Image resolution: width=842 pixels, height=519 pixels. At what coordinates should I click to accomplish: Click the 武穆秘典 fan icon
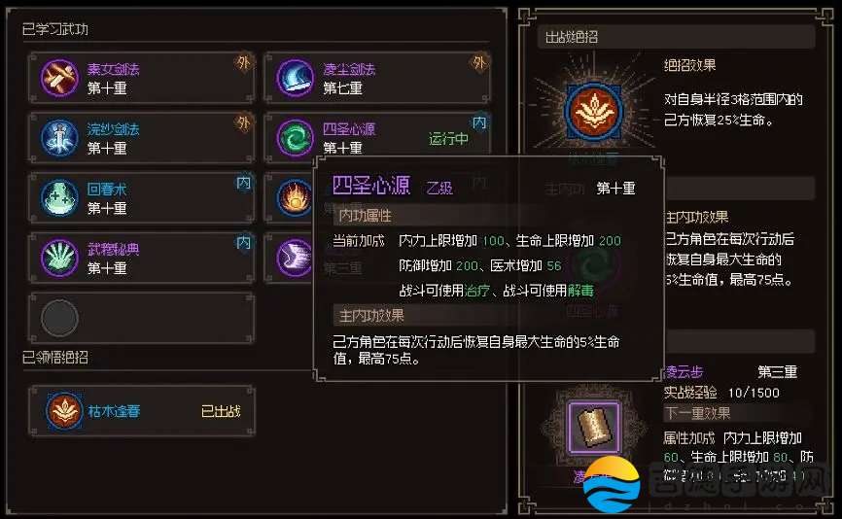59,259
